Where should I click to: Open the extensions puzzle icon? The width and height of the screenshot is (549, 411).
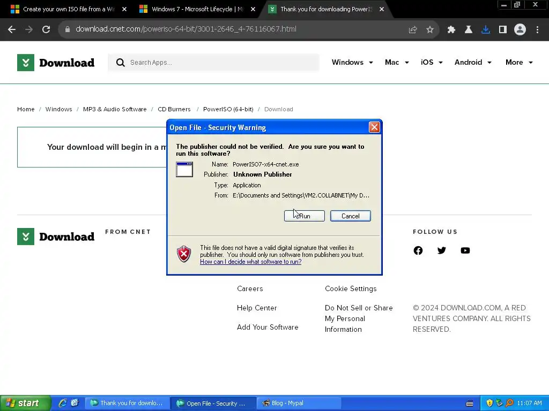click(x=451, y=30)
